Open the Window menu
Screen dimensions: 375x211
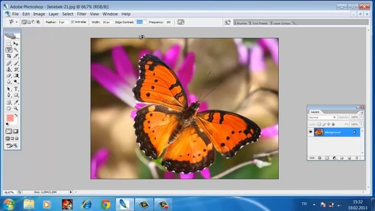coord(110,14)
